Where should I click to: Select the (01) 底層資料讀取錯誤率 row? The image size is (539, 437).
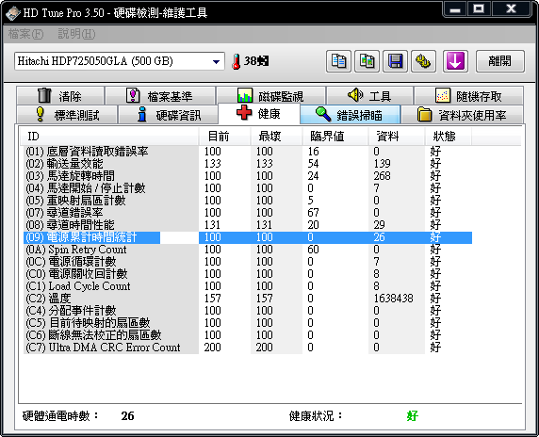coord(248,152)
